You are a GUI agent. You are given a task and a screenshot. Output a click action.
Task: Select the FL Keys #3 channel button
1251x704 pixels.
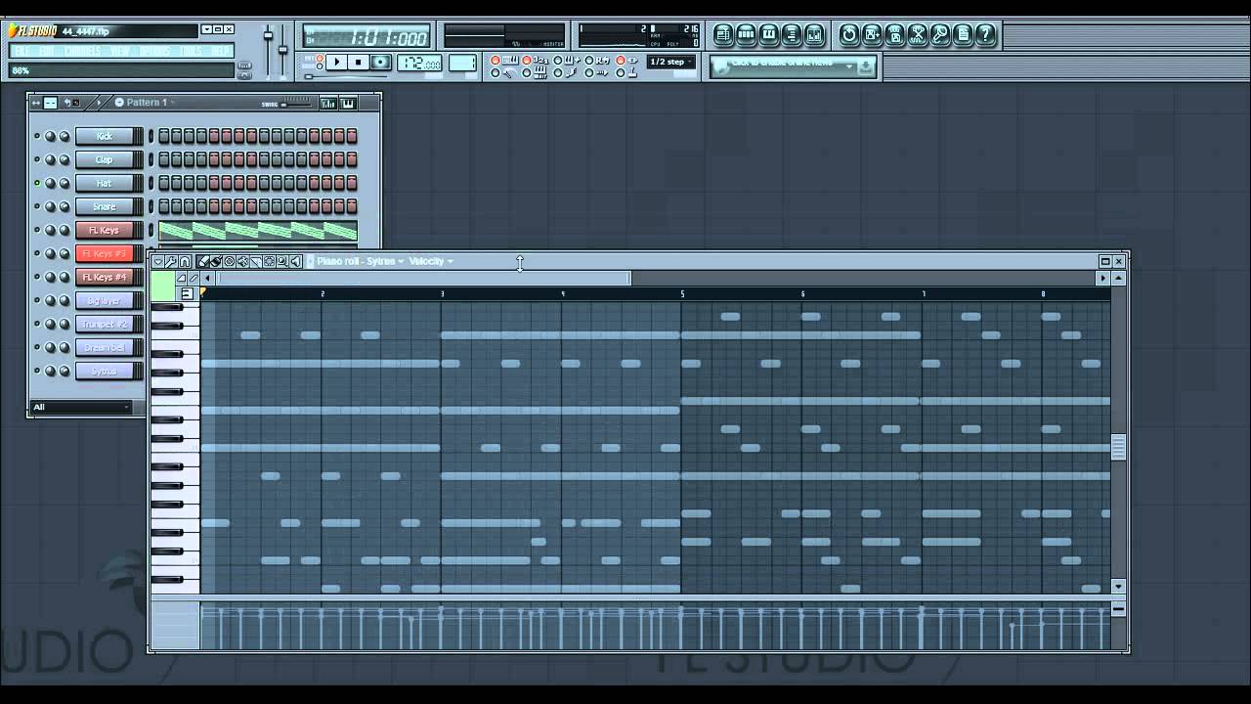click(104, 253)
